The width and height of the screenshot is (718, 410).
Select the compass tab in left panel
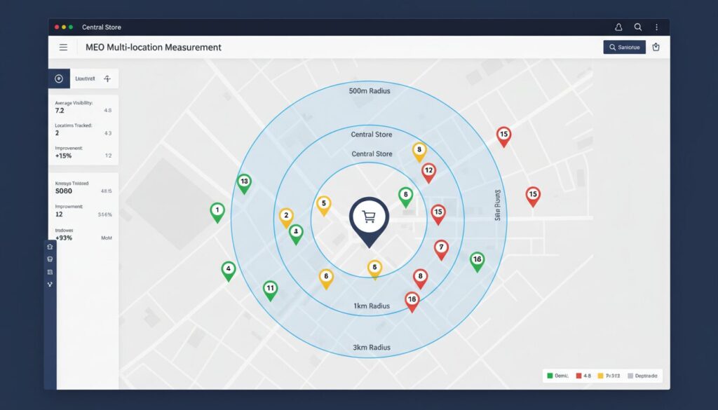tap(59, 79)
